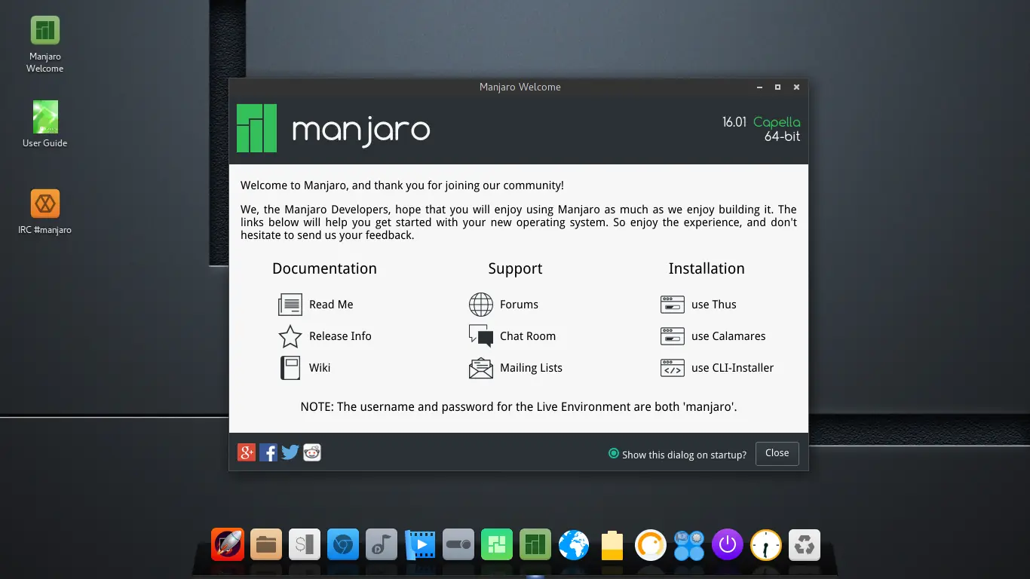Screen dimensions: 1030x579
Task: Click the analog clock in the dock
Action: point(766,544)
